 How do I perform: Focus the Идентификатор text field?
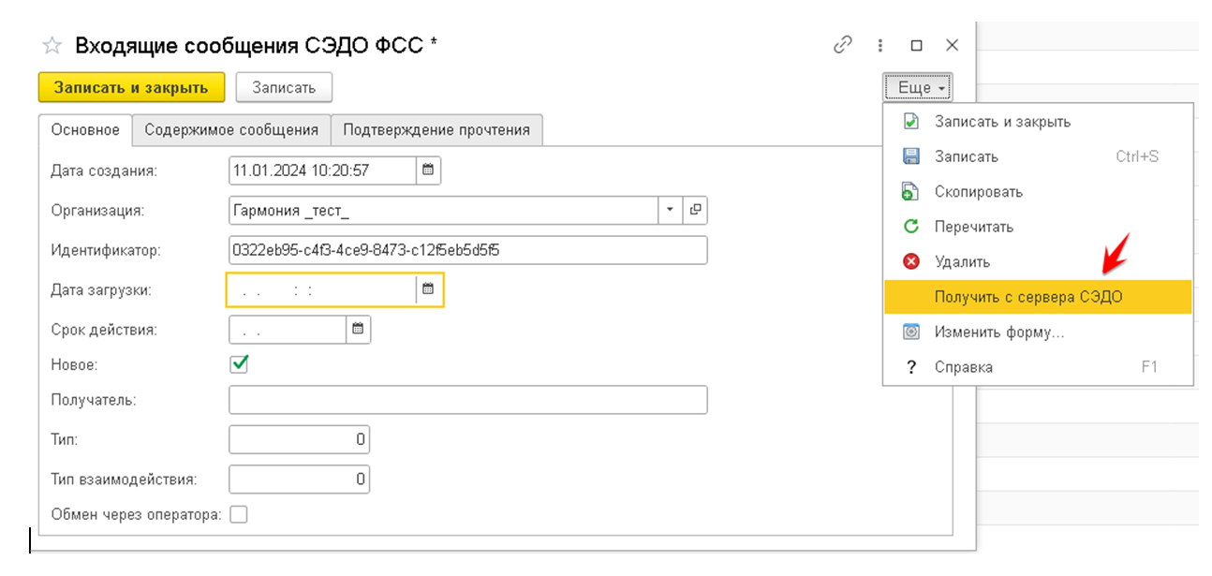tap(467, 250)
